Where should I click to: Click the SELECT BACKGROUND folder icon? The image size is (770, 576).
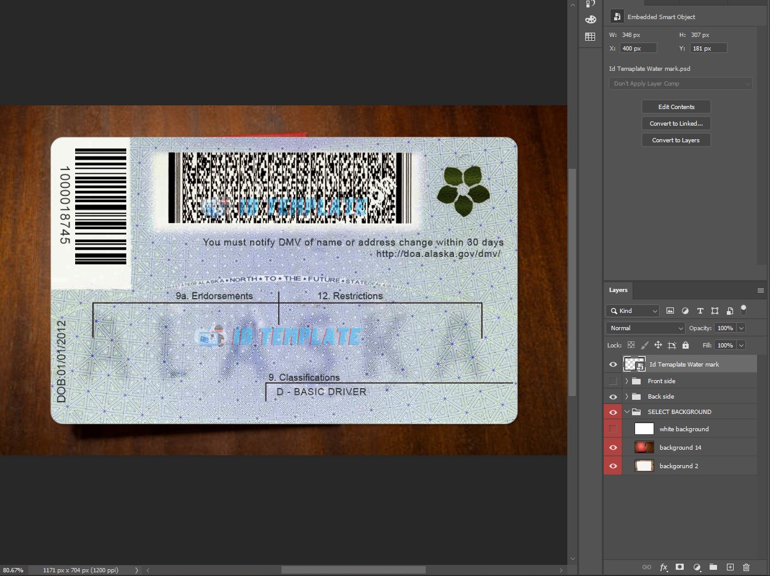pos(636,412)
